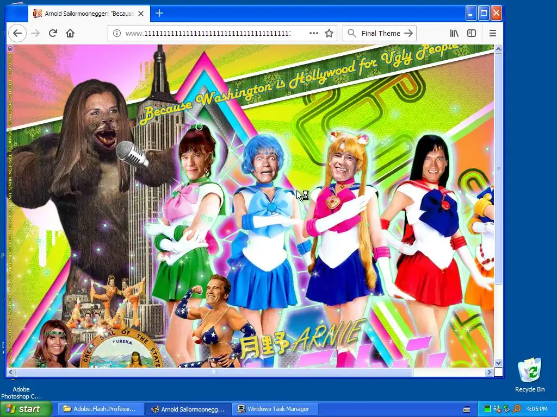The width and height of the screenshot is (557, 417).
Task: Click the blonde Sailor Moon figure
Action: point(343,220)
